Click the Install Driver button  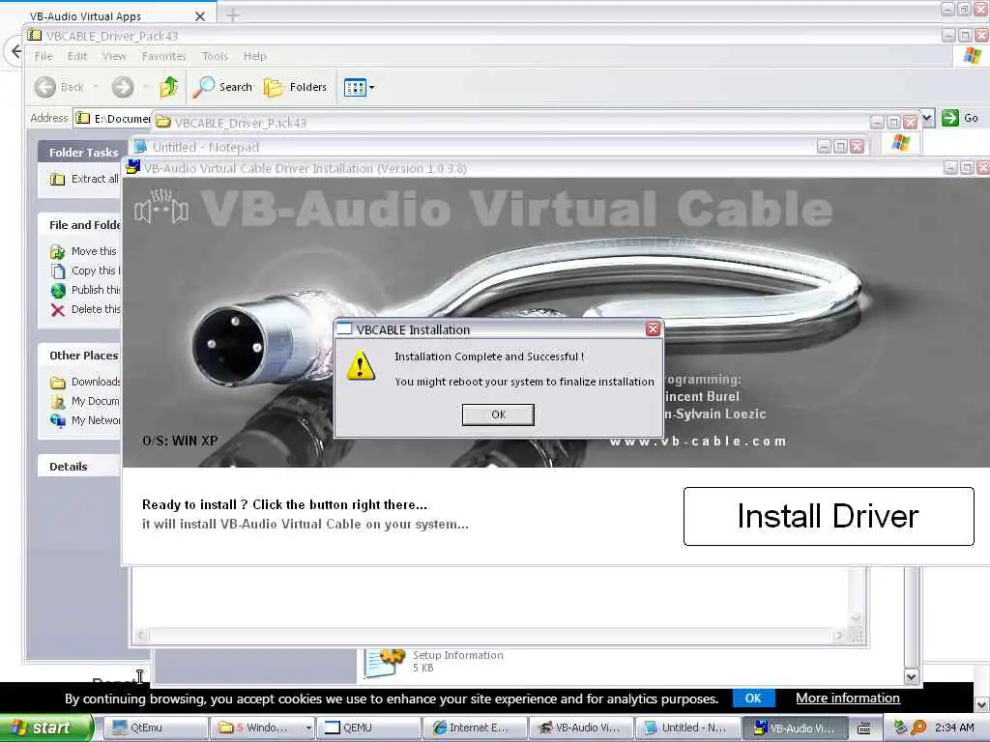pyautogui.click(x=829, y=516)
